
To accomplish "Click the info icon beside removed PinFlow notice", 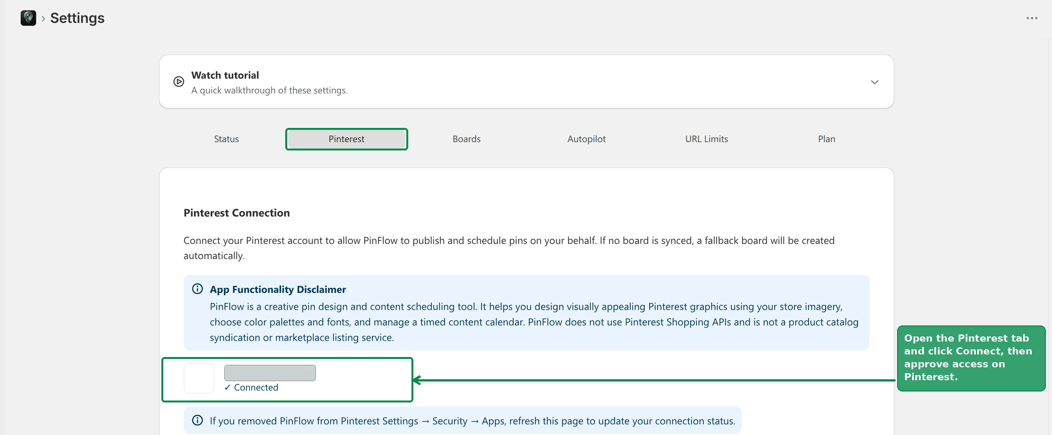I will pyautogui.click(x=197, y=420).
